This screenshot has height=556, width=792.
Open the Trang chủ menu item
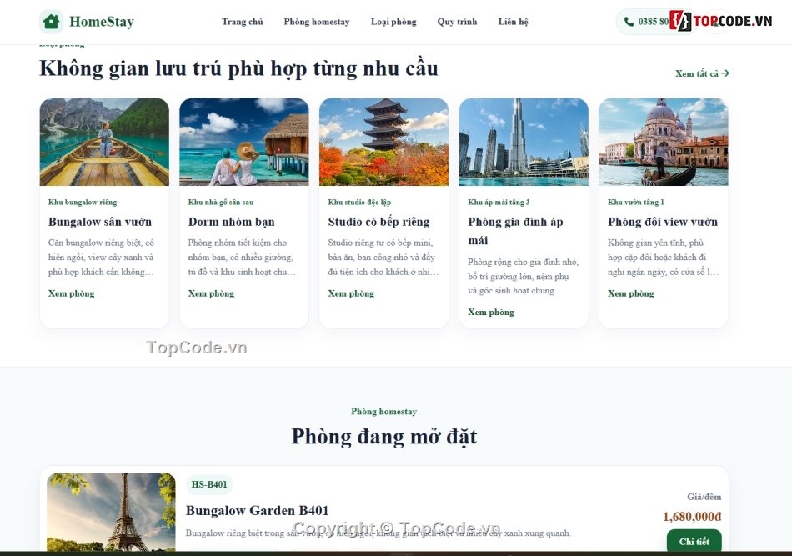[243, 22]
